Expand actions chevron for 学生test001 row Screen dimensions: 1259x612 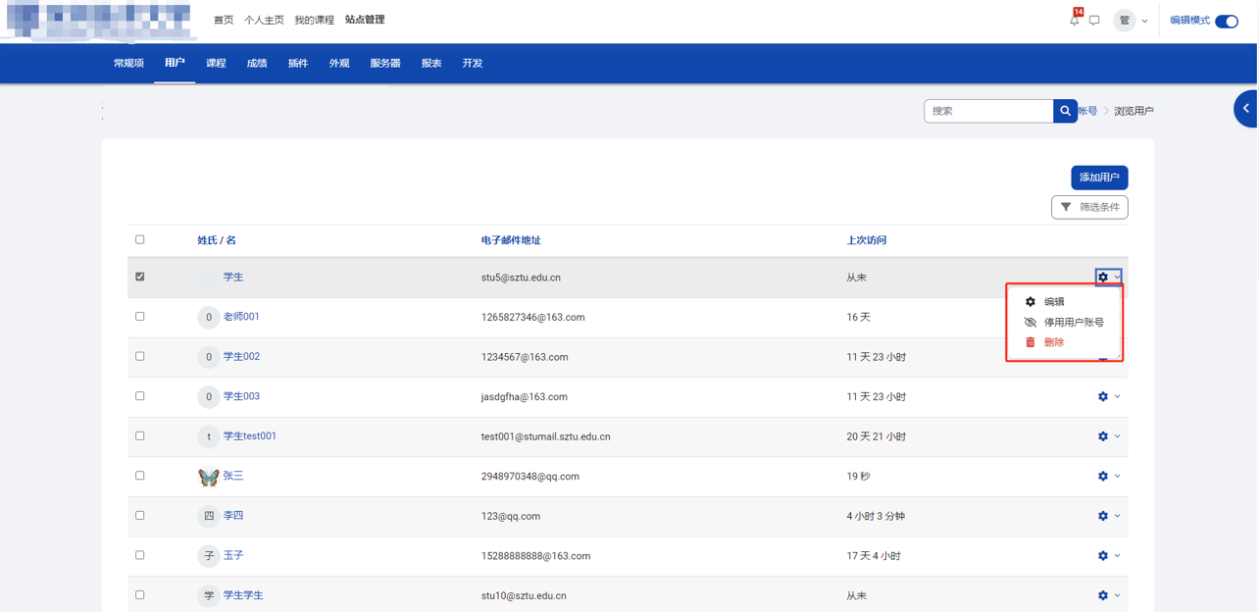[x=1118, y=436]
